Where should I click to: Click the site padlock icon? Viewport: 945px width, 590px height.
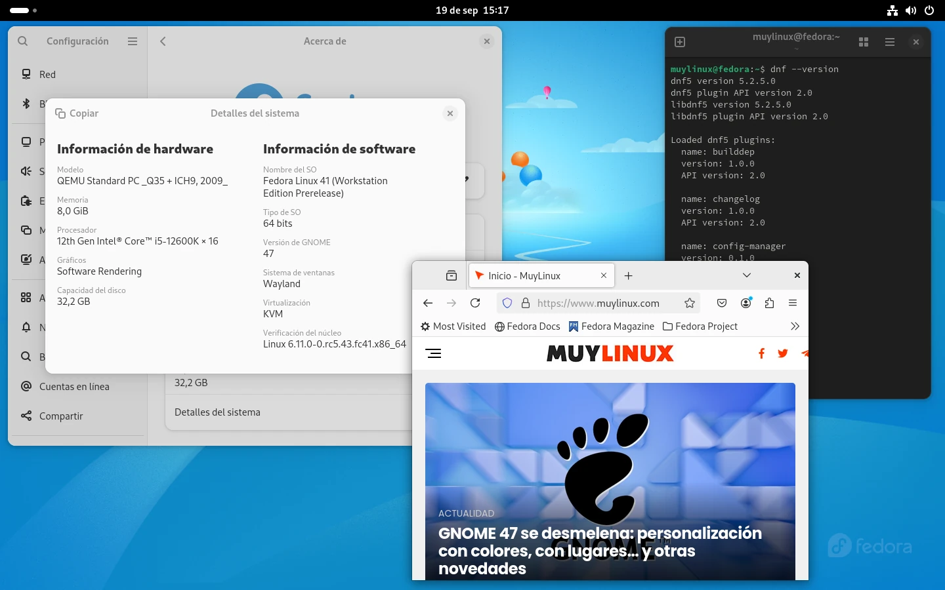[x=526, y=303]
